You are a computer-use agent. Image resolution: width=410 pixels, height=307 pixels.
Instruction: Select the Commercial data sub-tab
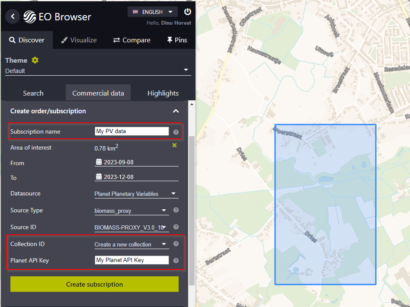(x=98, y=93)
